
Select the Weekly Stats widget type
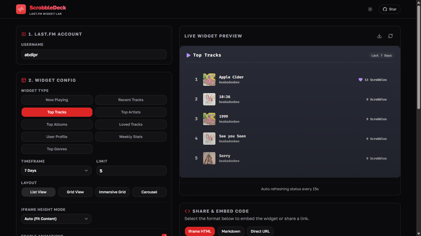point(131,137)
